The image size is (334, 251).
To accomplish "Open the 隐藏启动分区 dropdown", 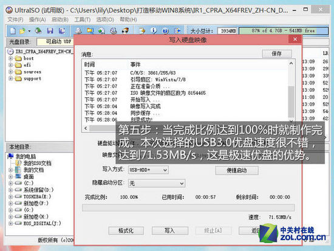I will (x=157, y=183).
